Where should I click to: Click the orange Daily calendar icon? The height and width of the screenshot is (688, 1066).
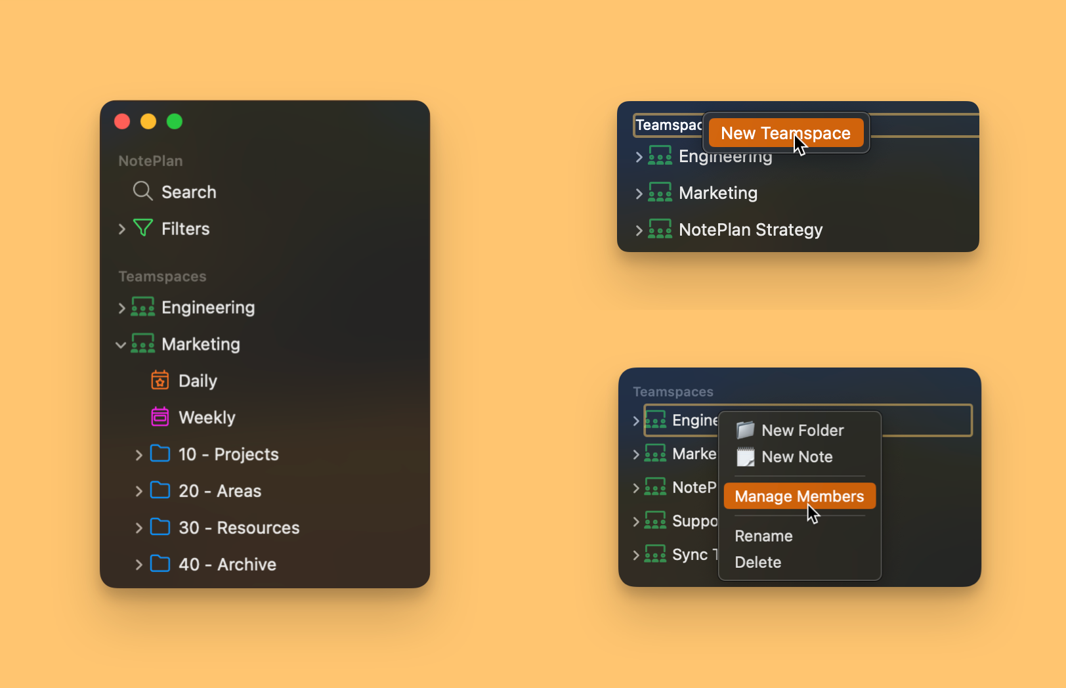click(160, 380)
